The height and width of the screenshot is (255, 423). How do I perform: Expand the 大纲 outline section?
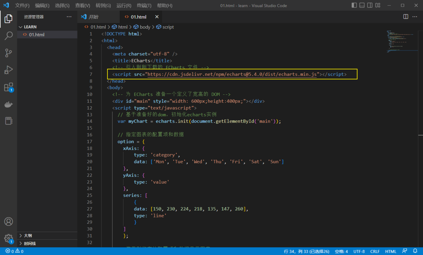47,236
